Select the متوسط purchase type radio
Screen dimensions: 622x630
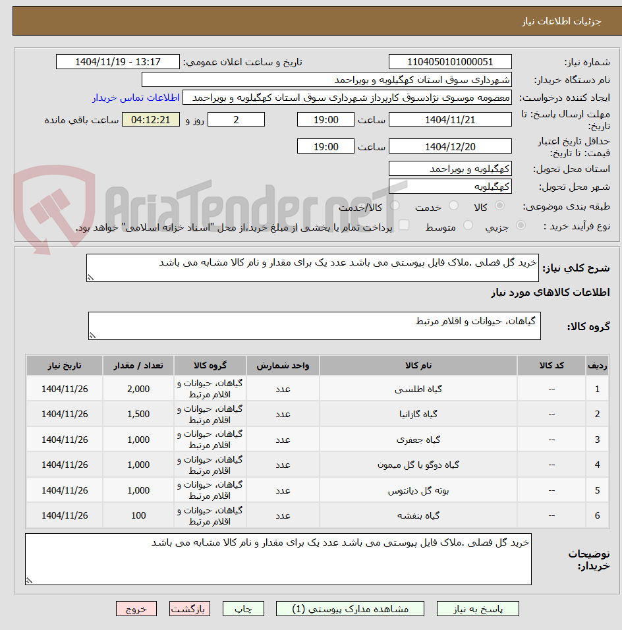[x=468, y=225]
